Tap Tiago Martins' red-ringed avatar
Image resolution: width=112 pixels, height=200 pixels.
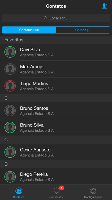pyautogui.click(x=10, y=86)
